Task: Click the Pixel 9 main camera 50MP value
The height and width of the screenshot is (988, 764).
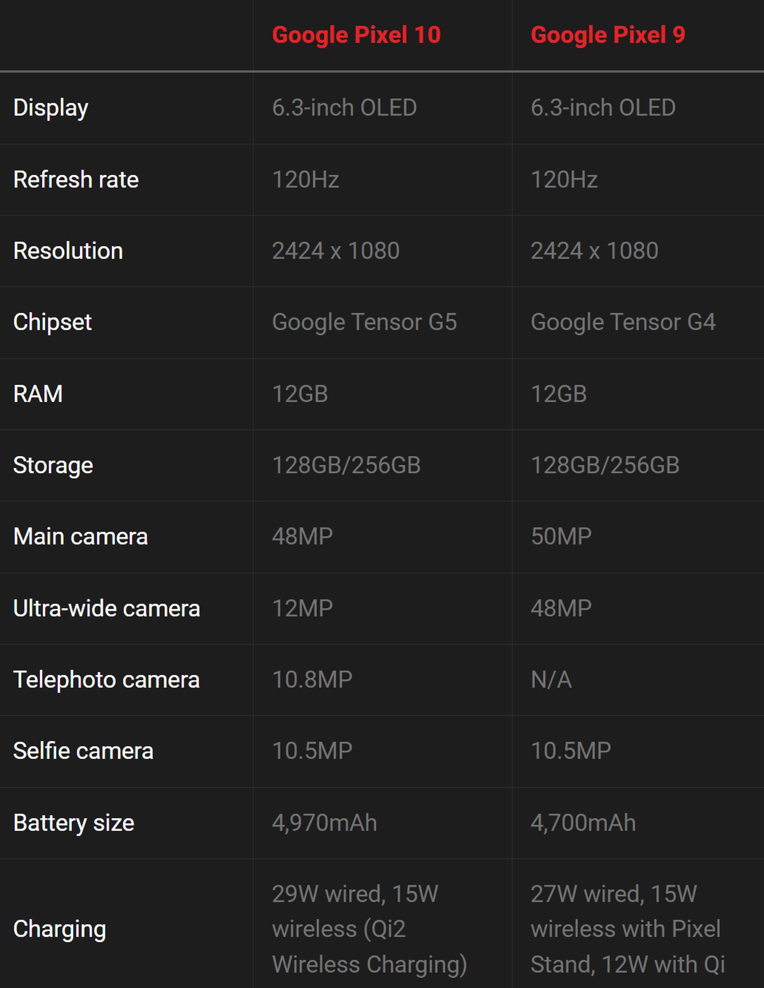Action: [x=561, y=536]
